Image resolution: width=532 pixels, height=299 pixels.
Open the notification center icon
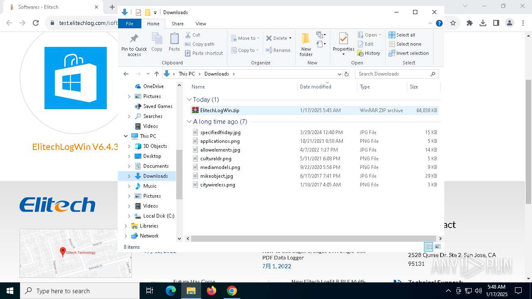point(518,291)
